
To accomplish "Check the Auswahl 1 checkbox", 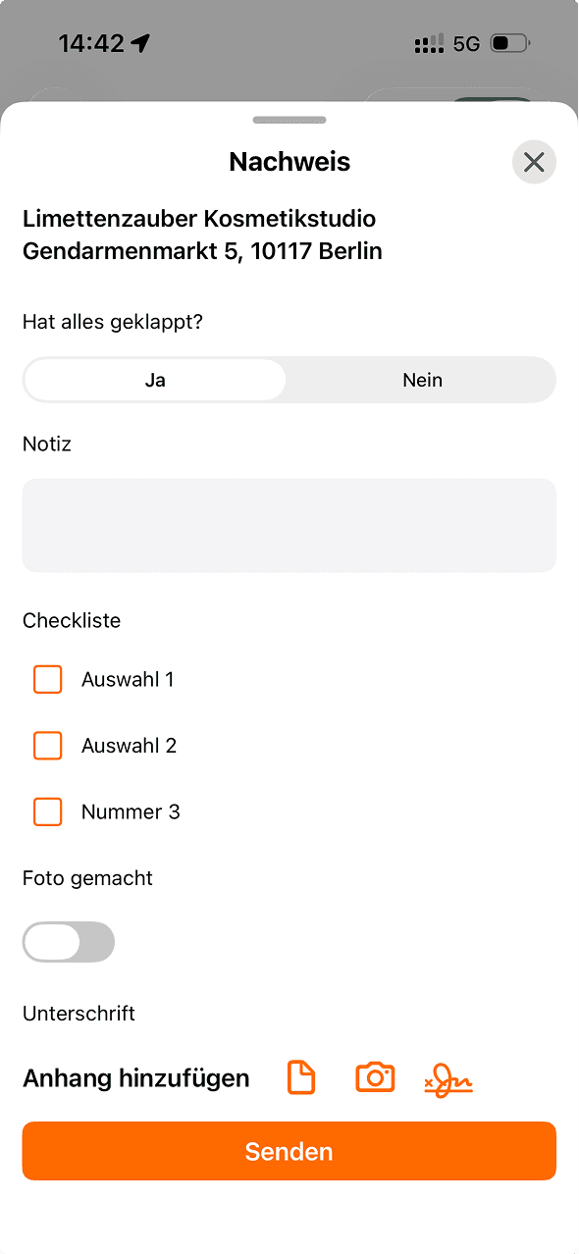I will [47, 679].
